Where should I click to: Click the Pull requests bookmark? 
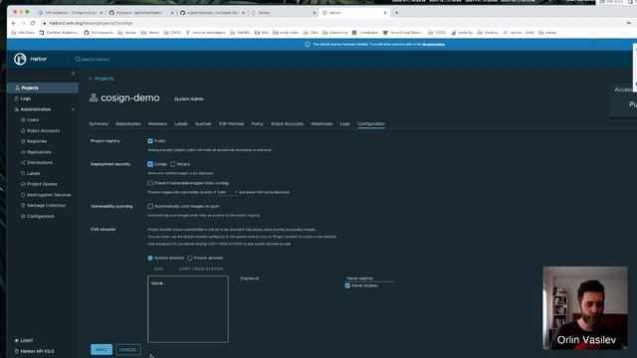tap(99, 33)
